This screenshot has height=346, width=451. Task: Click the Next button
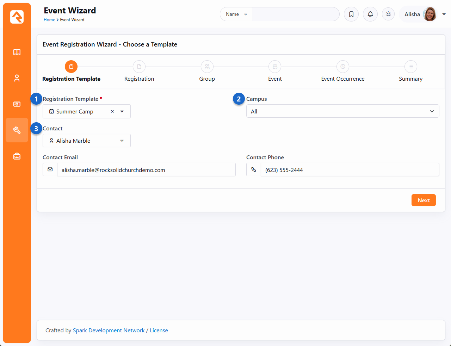click(x=424, y=200)
